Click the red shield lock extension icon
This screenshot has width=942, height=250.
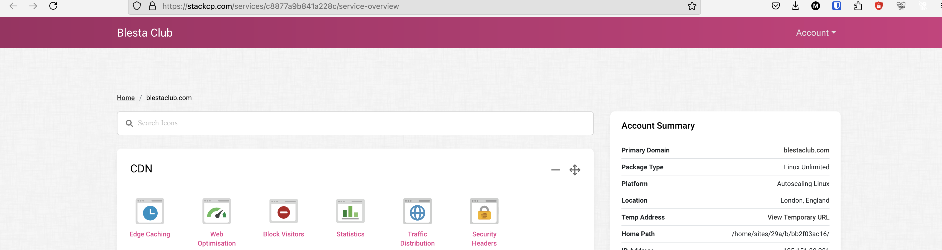pos(879,6)
